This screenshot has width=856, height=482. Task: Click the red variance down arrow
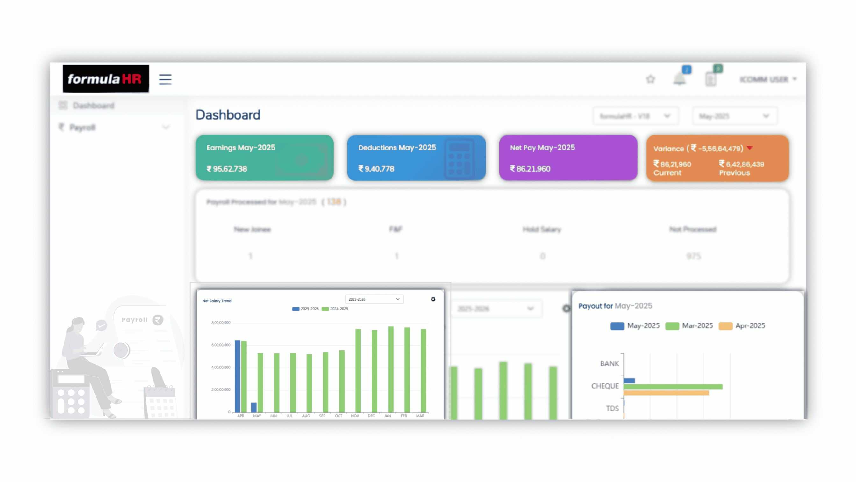click(x=750, y=148)
